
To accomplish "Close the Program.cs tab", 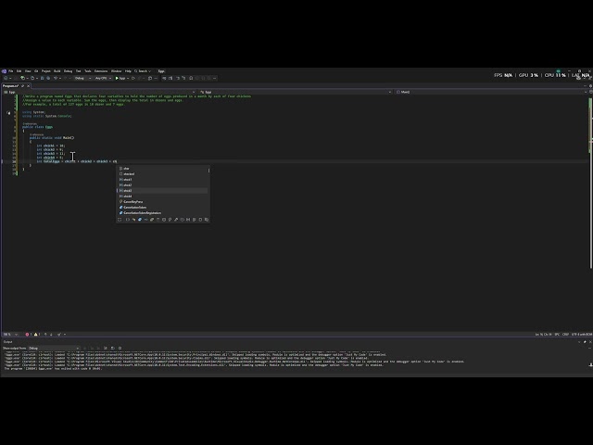I will [x=29, y=86].
